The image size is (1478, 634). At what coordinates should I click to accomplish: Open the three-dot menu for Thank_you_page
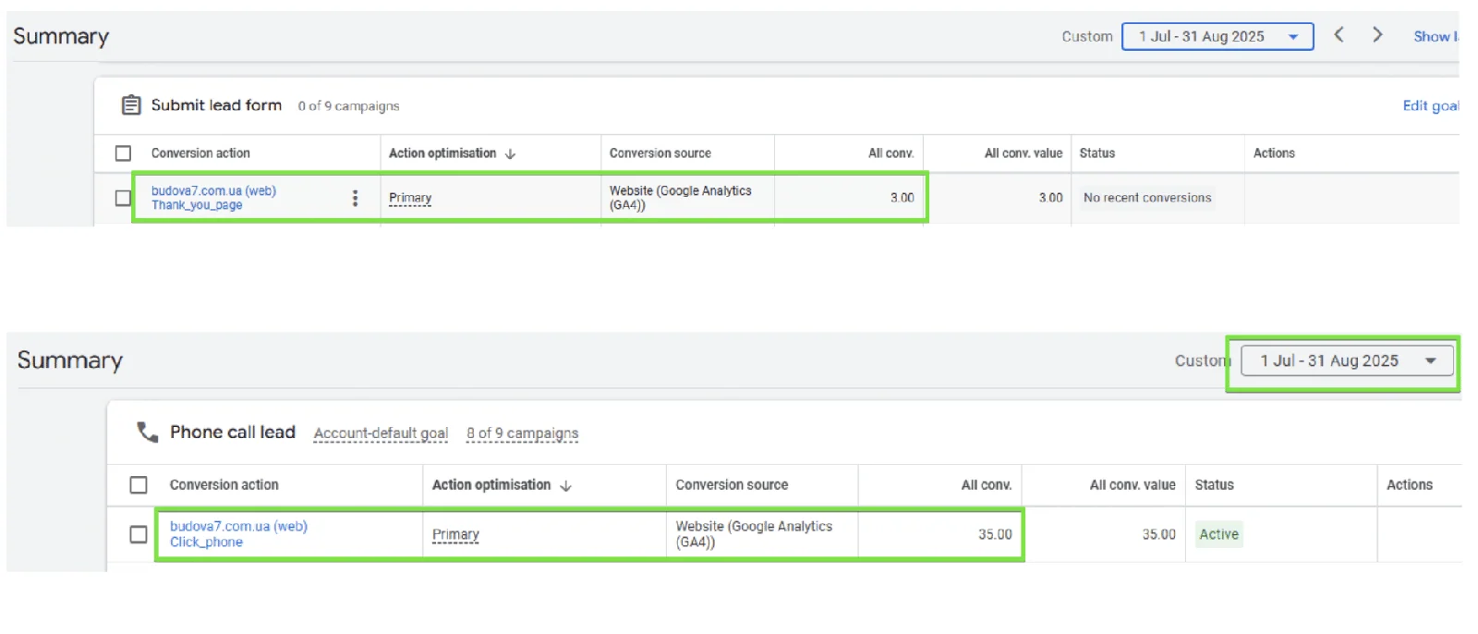tap(355, 198)
